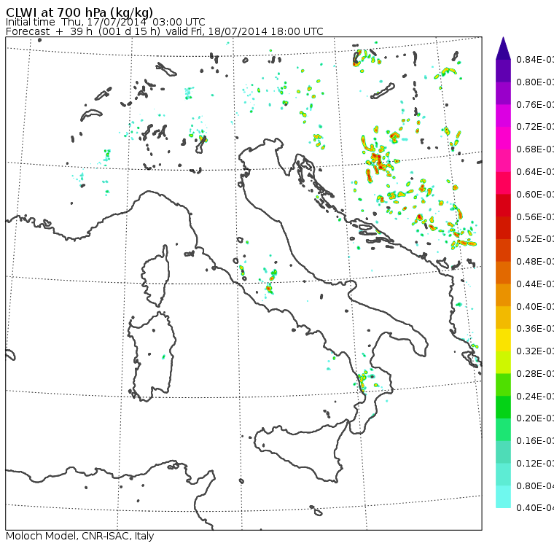The width and height of the screenshot is (554, 546).
Task: Click the 0.40E-04 colorbar label
Action: 535,508
